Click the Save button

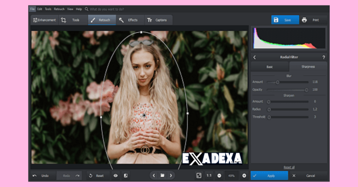(285, 20)
